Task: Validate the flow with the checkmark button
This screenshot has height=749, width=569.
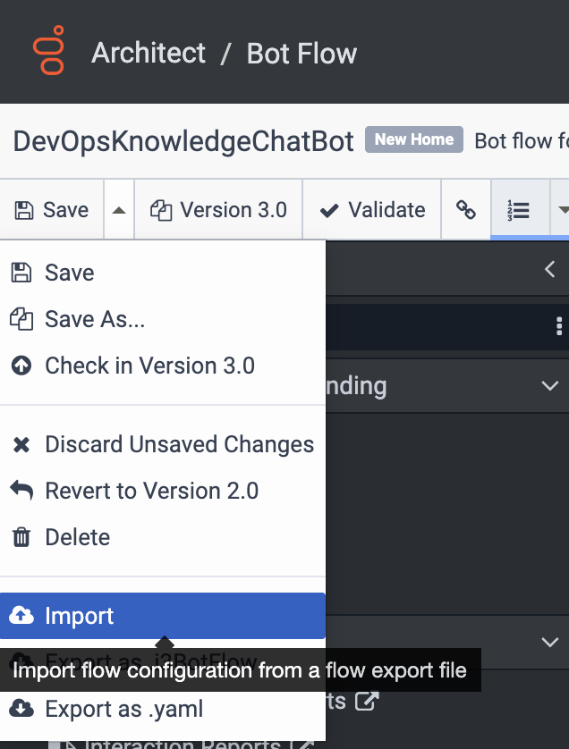Action: pyautogui.click(x=372, y=210)
